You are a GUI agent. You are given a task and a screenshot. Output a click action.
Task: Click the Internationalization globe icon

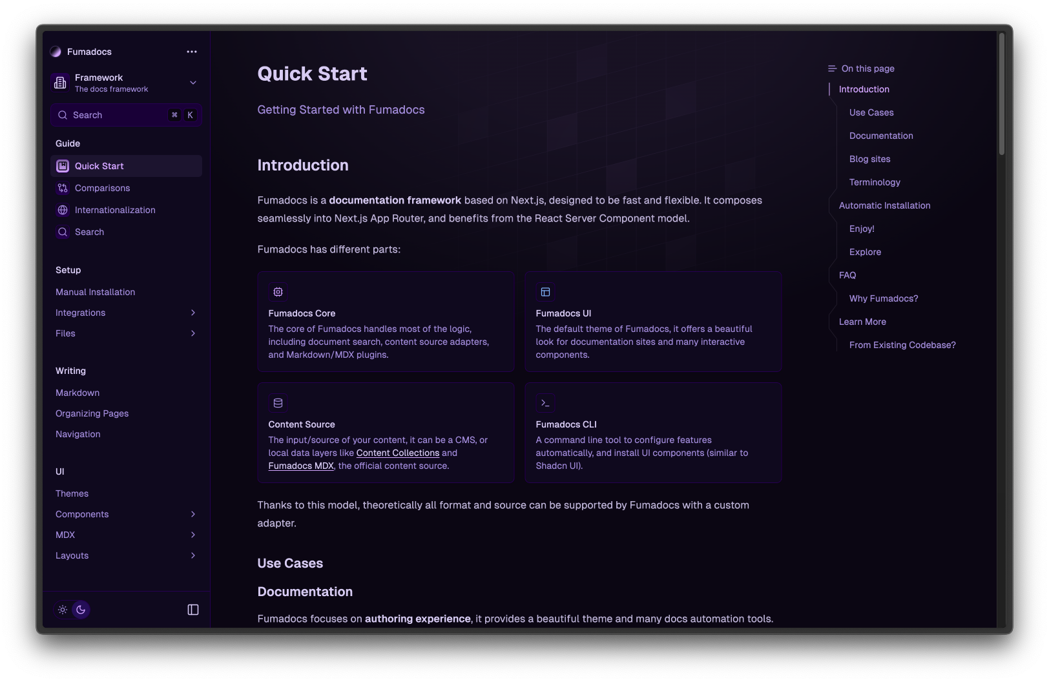pos(63,210)
